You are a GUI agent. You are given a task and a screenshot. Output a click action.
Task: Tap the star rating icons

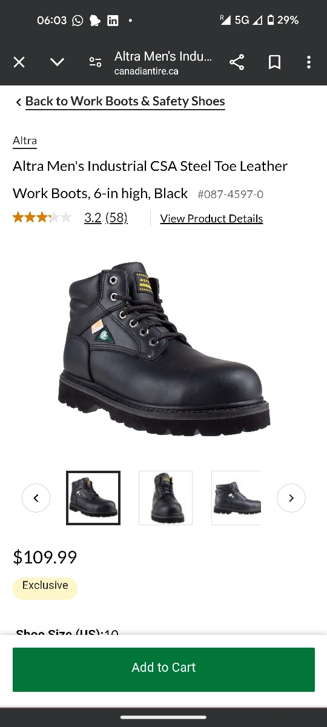[x=42, y=217]
